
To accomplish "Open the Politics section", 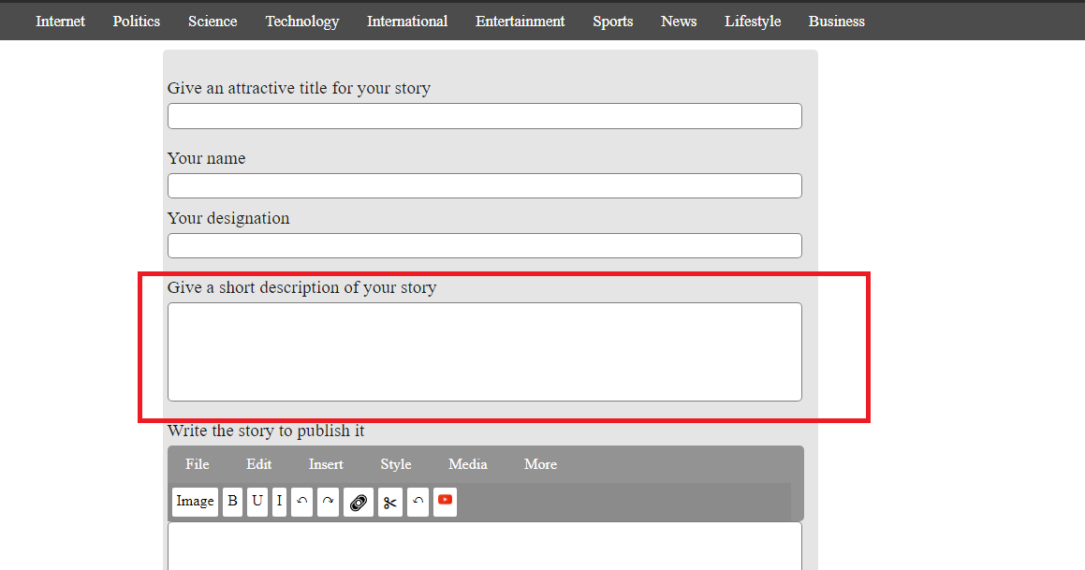I will pyautogui.click(x=137, y=22).
